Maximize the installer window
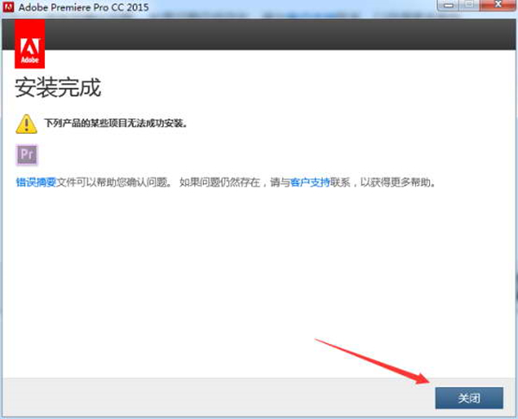 470,4
